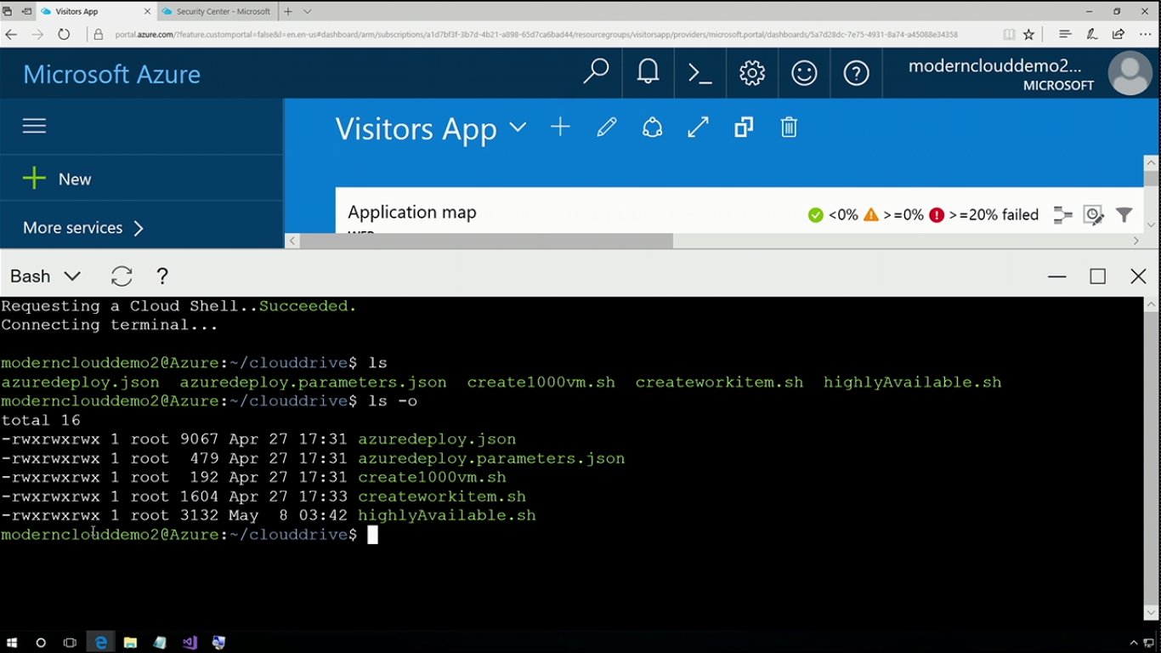Open the feedback smiley icon

tap(804, 73)
